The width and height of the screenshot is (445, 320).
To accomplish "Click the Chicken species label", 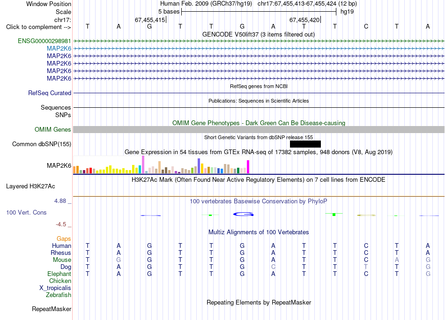I will pyautogui.click(x=60, y=281).
